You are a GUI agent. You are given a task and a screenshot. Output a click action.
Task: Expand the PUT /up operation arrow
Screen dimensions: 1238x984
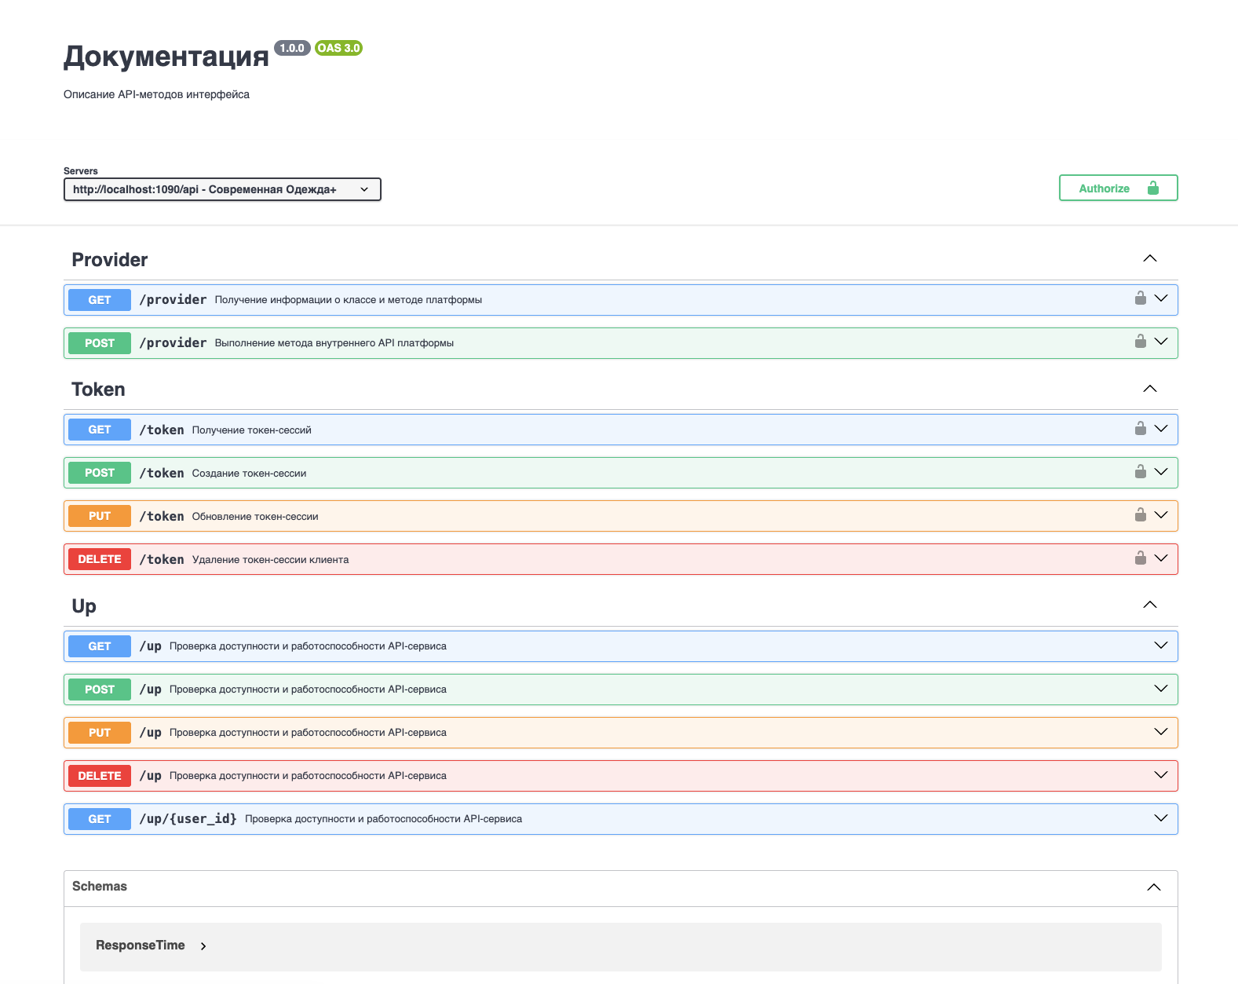[1161, 732]
